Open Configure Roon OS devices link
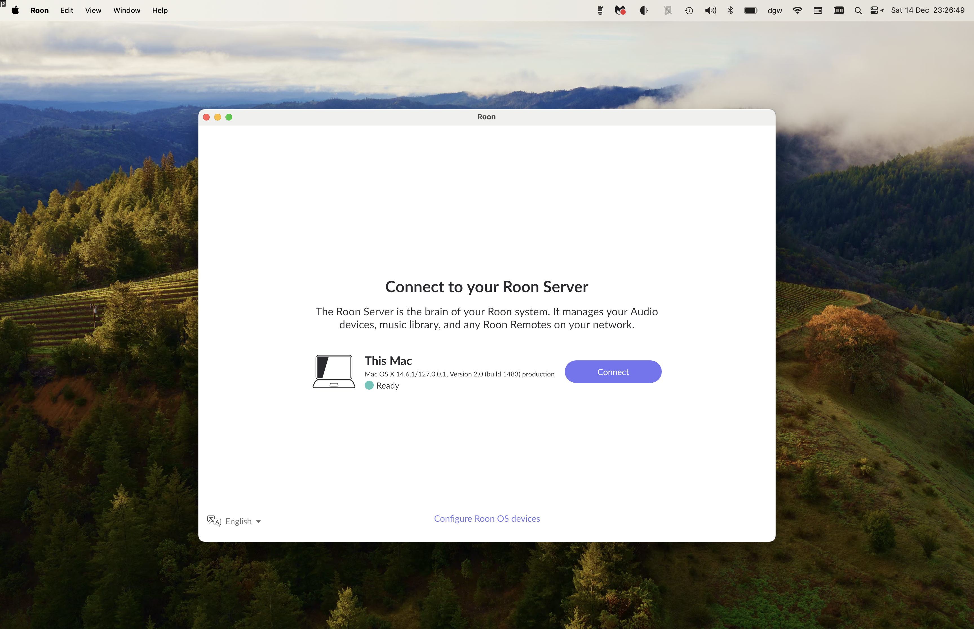Viewport: 974px width, 629px height. tap(487, 518)
